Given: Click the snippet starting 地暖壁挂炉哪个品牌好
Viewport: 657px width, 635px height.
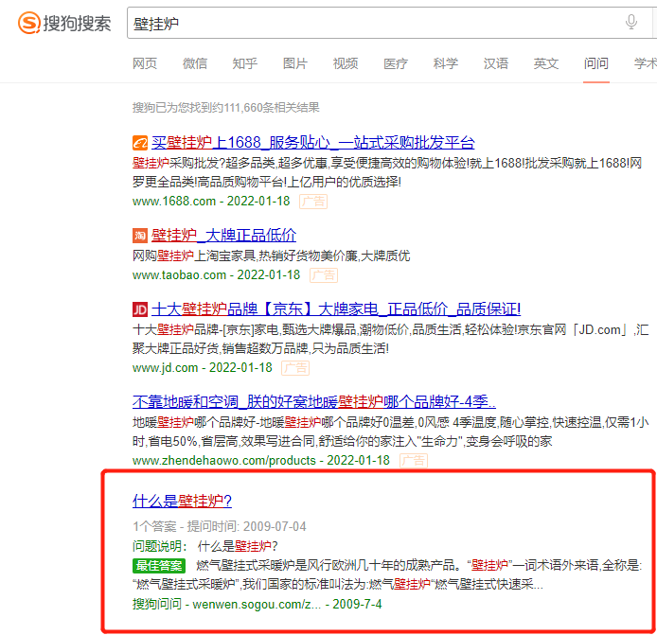Looking at the screenshot, I should pos(390,432).
